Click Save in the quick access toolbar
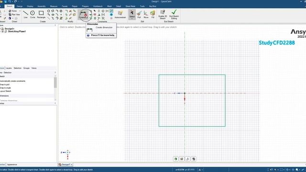Viewport: 306px width, 172px height. [5, 1]
